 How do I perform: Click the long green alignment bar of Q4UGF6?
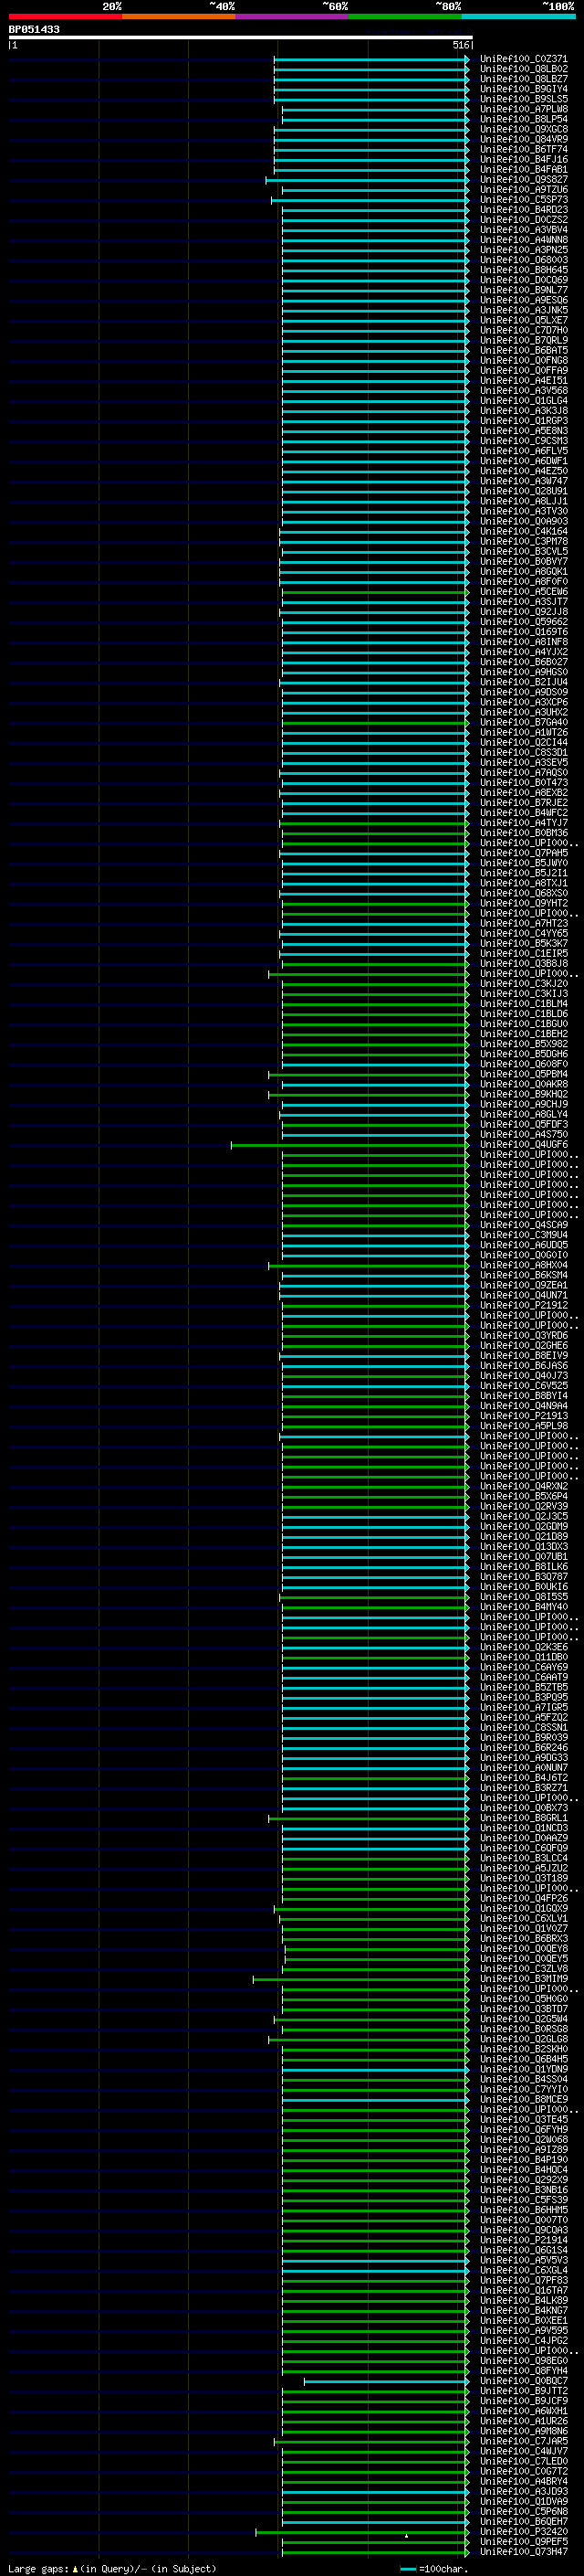[x=349, y=1145]
